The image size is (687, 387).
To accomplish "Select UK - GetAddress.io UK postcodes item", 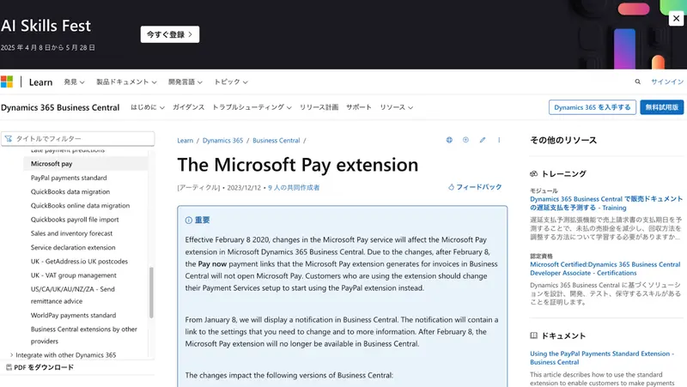I will click(x=79, y=262).
